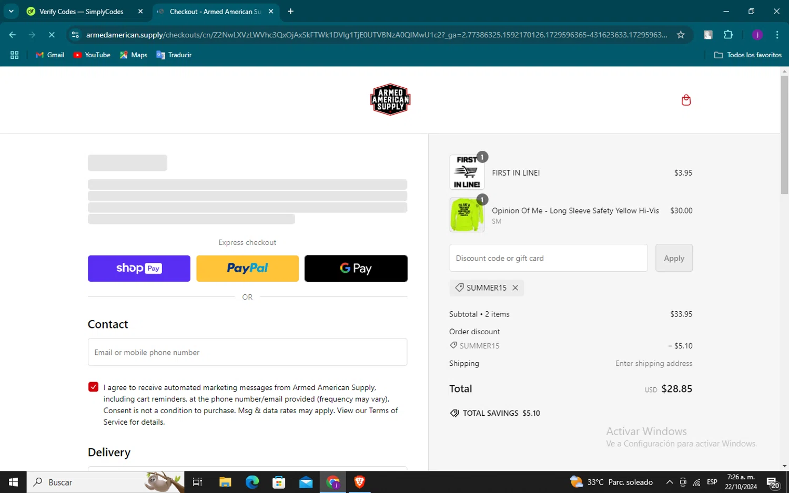789x493 pixels.
Task: Remove the SUMMER15 discount code tag
Action: point(515,288)
